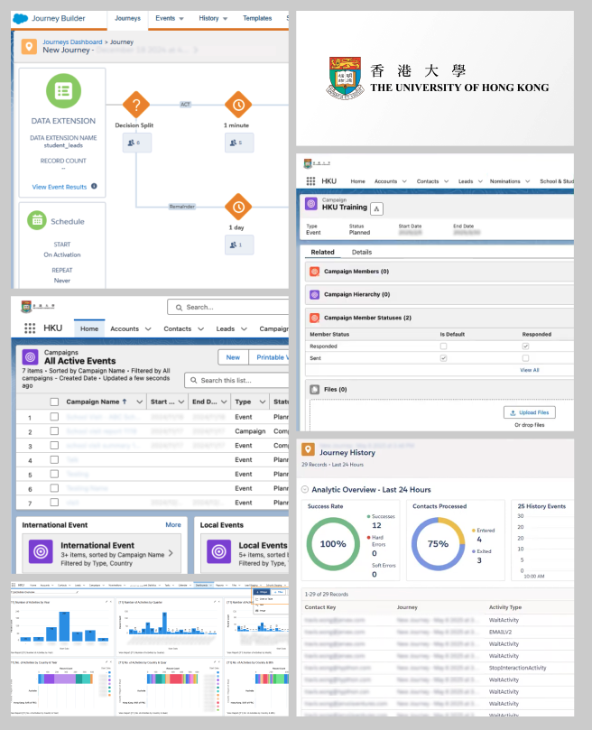Screen dimensions: 592x730
Task: Select the 1 minute wait clock icon
Action: click(238, 105)
